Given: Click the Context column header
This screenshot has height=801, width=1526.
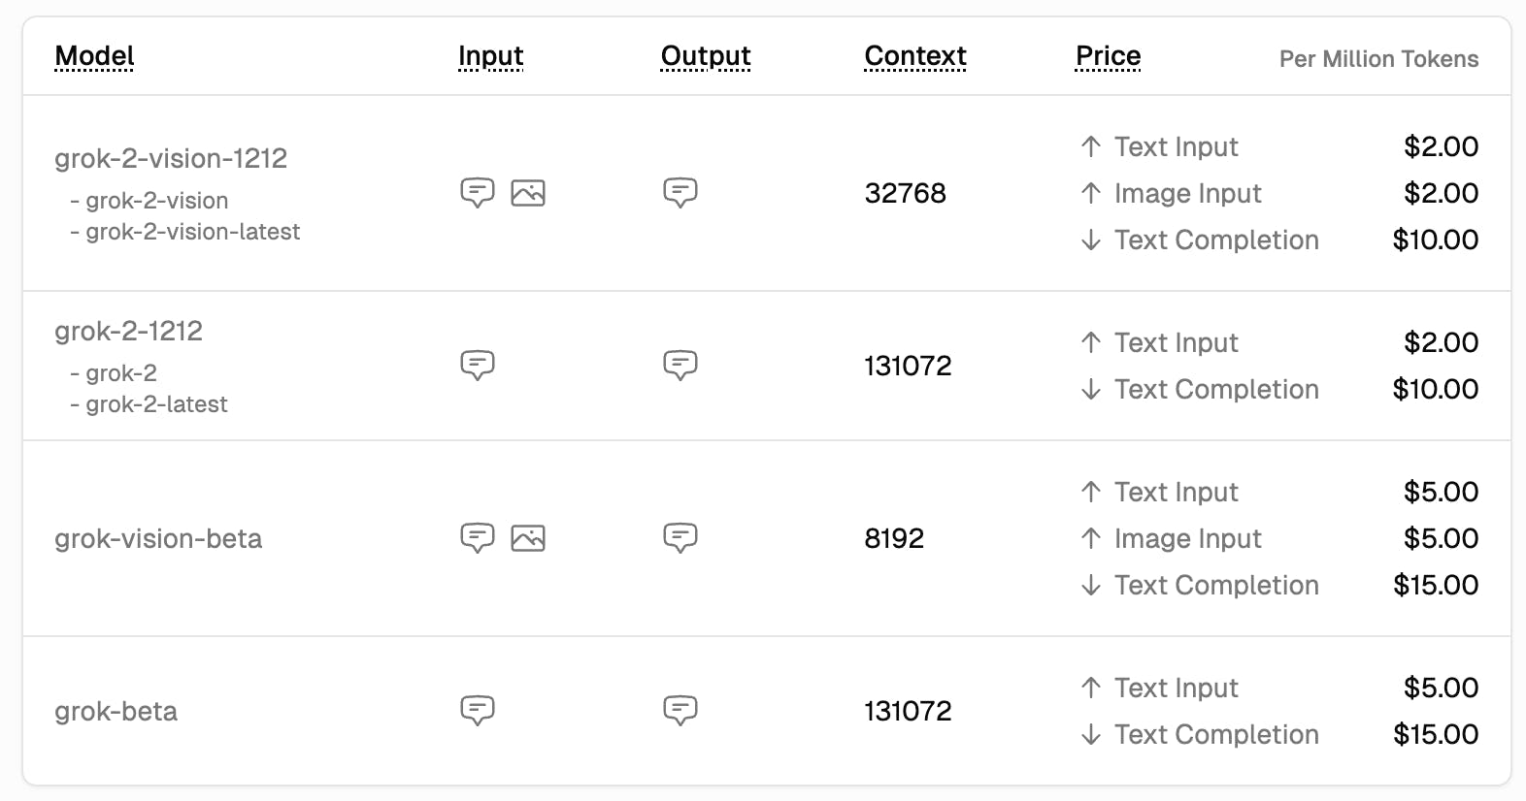Looking at the screenshot, I should point(915,56).
